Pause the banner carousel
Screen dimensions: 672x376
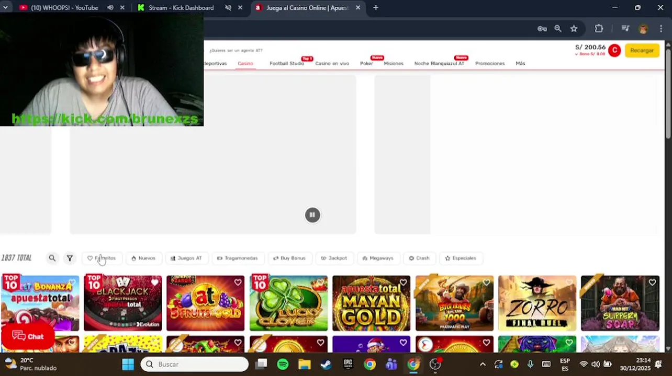pos(312,215)
